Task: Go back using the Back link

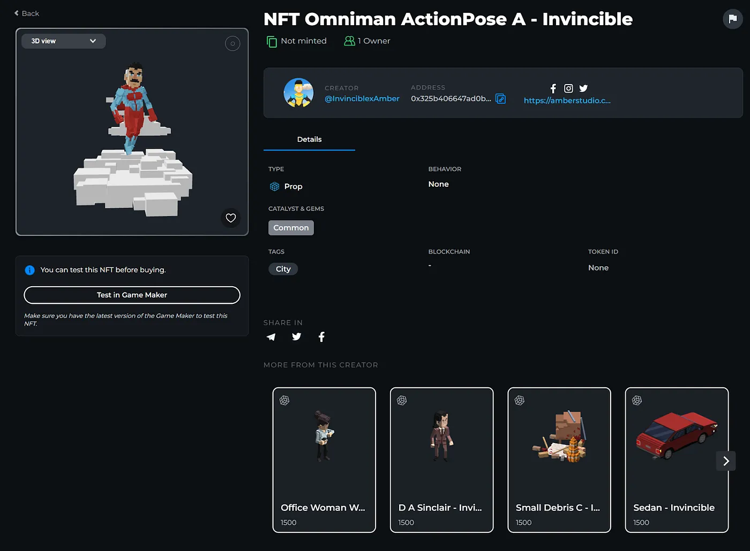Action: pyautogui.click(x=27, y=13)
